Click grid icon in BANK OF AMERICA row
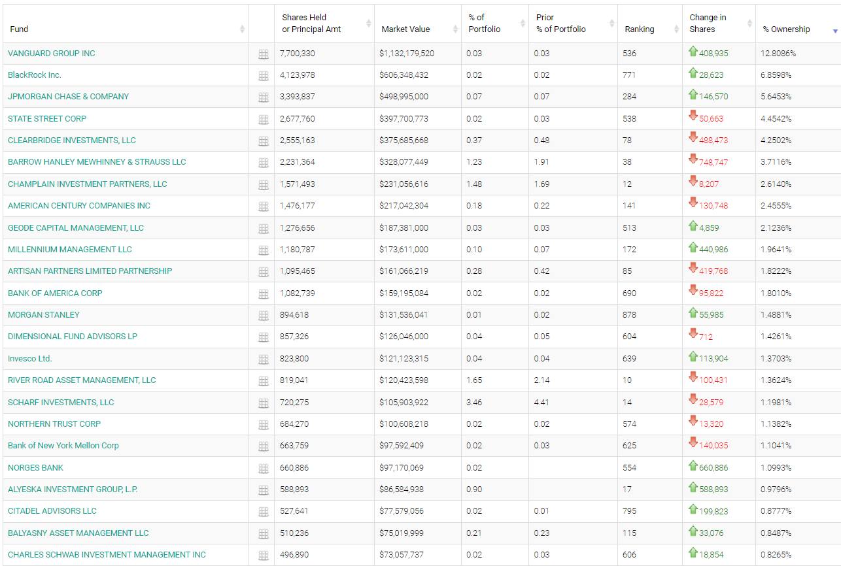The width and height of the screenshot is (841, 566). (264, 294)
